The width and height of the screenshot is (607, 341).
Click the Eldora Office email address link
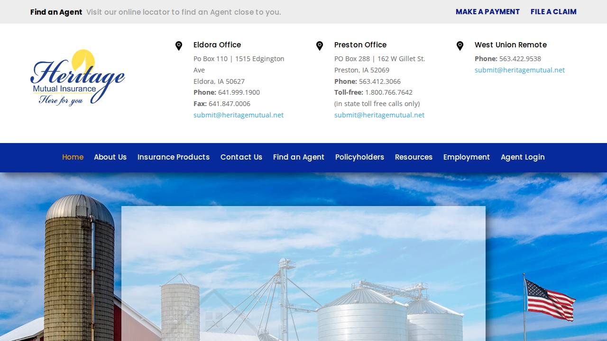pyautogui.click(x=238, y=115)
